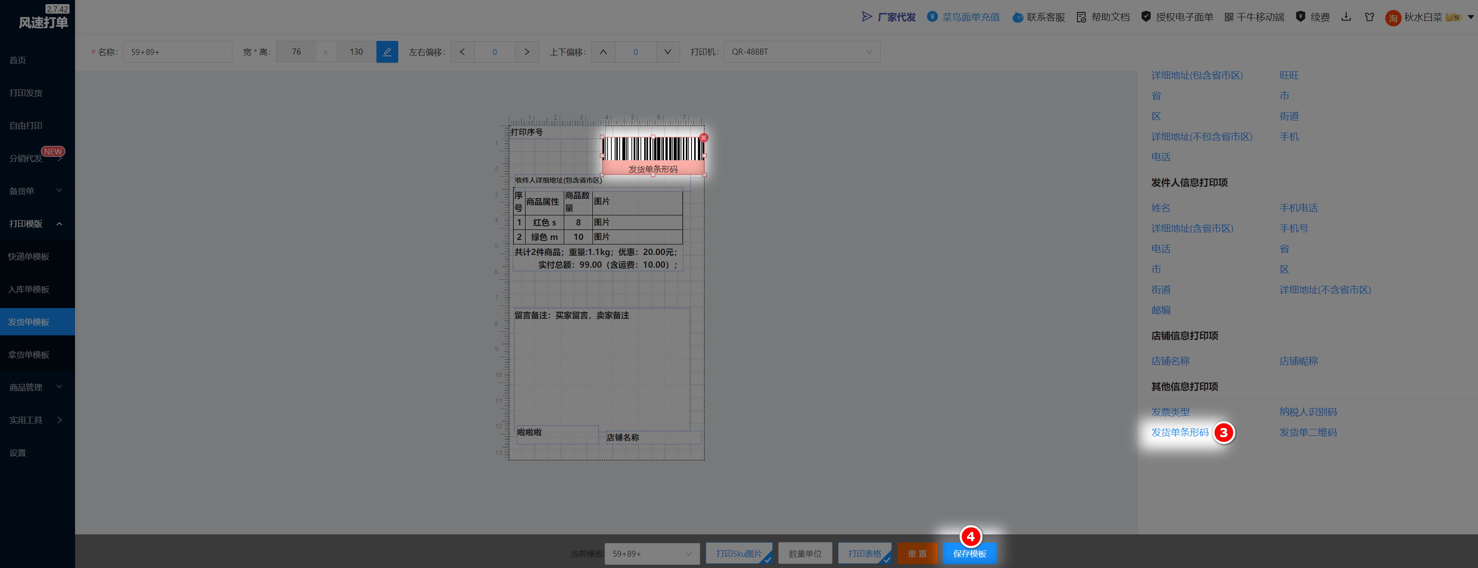Open the printer QR-488BT dropdown

click(x=801, y=52)
